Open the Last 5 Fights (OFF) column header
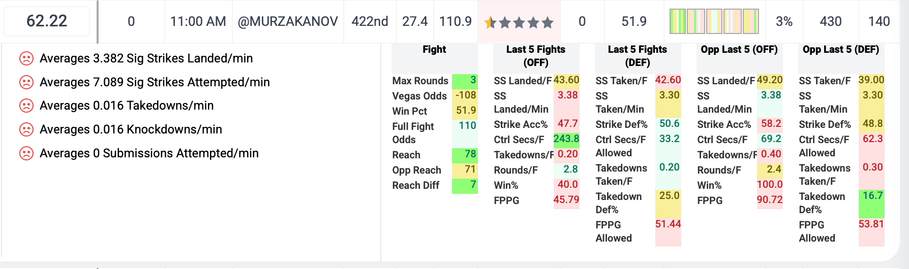 536,56
